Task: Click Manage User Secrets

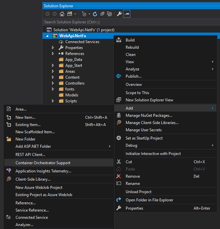Action: click(x=165, y=130)
